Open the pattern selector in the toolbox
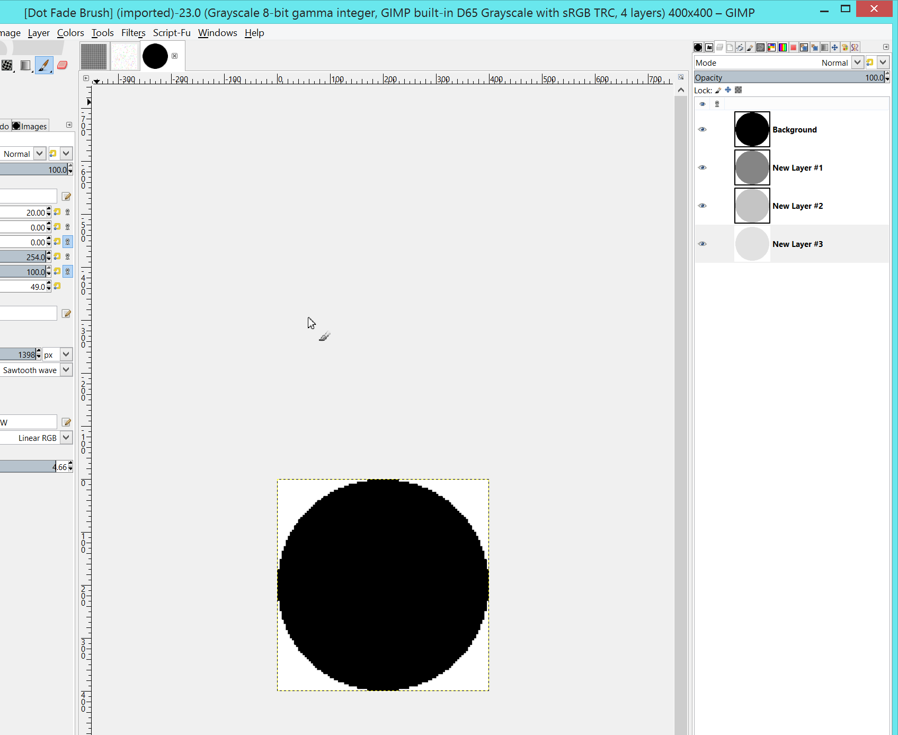Image resolution: width=898 pixels, height=735 pixels. click(x=7, y=65)
